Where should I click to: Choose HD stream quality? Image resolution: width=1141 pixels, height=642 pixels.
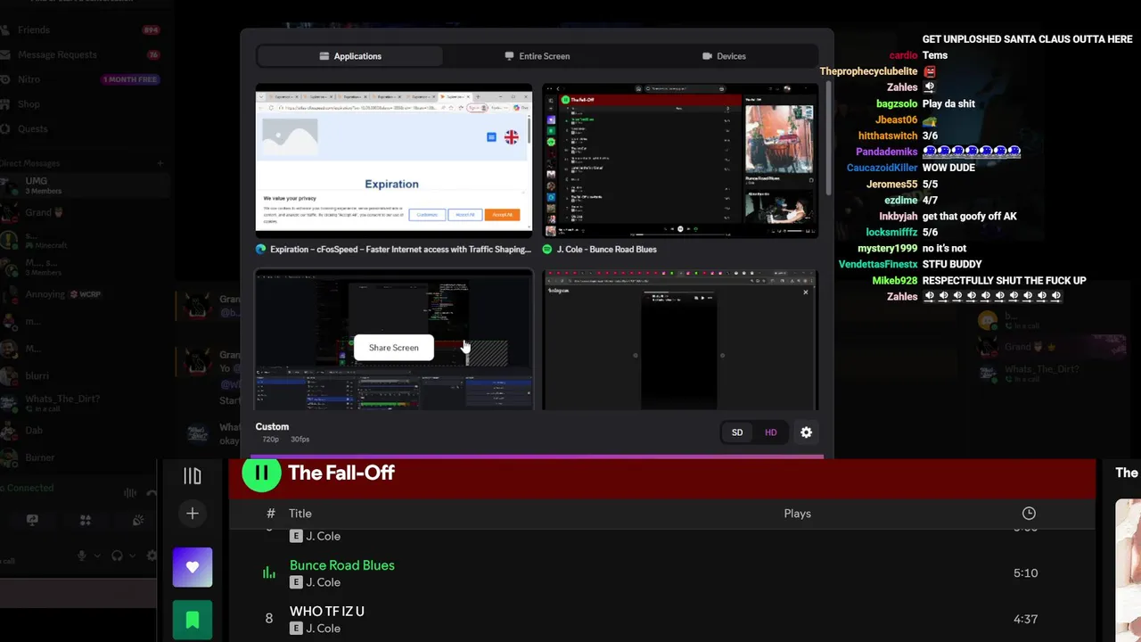click(771, 432)
